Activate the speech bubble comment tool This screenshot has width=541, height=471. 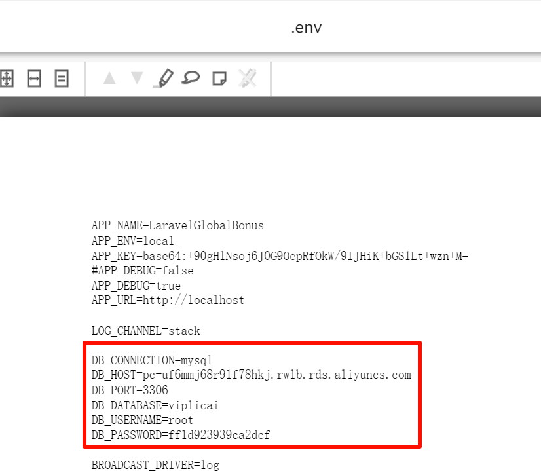point(191,77)
